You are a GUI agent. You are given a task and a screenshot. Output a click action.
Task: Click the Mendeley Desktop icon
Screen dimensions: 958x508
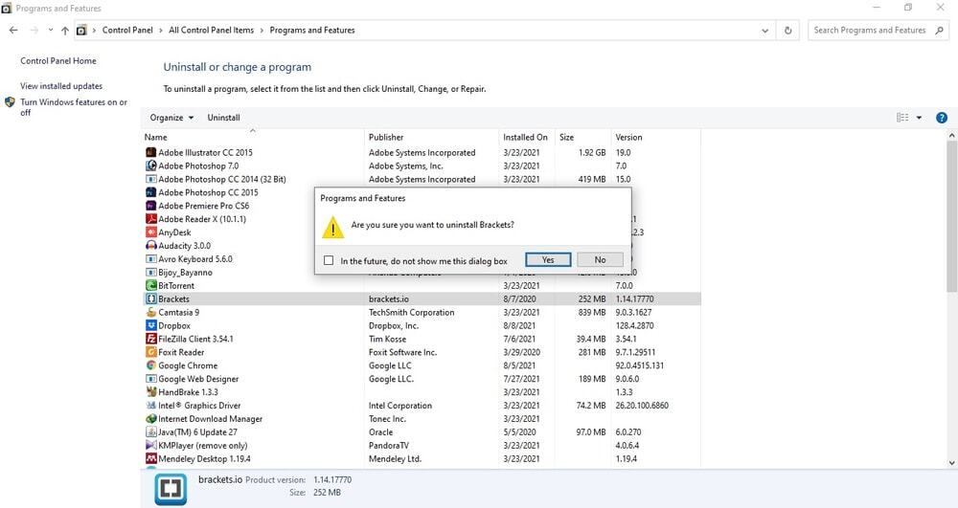pos(151,458)
